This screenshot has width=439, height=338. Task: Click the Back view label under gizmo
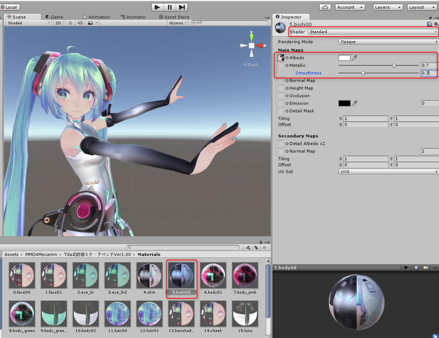251,64
